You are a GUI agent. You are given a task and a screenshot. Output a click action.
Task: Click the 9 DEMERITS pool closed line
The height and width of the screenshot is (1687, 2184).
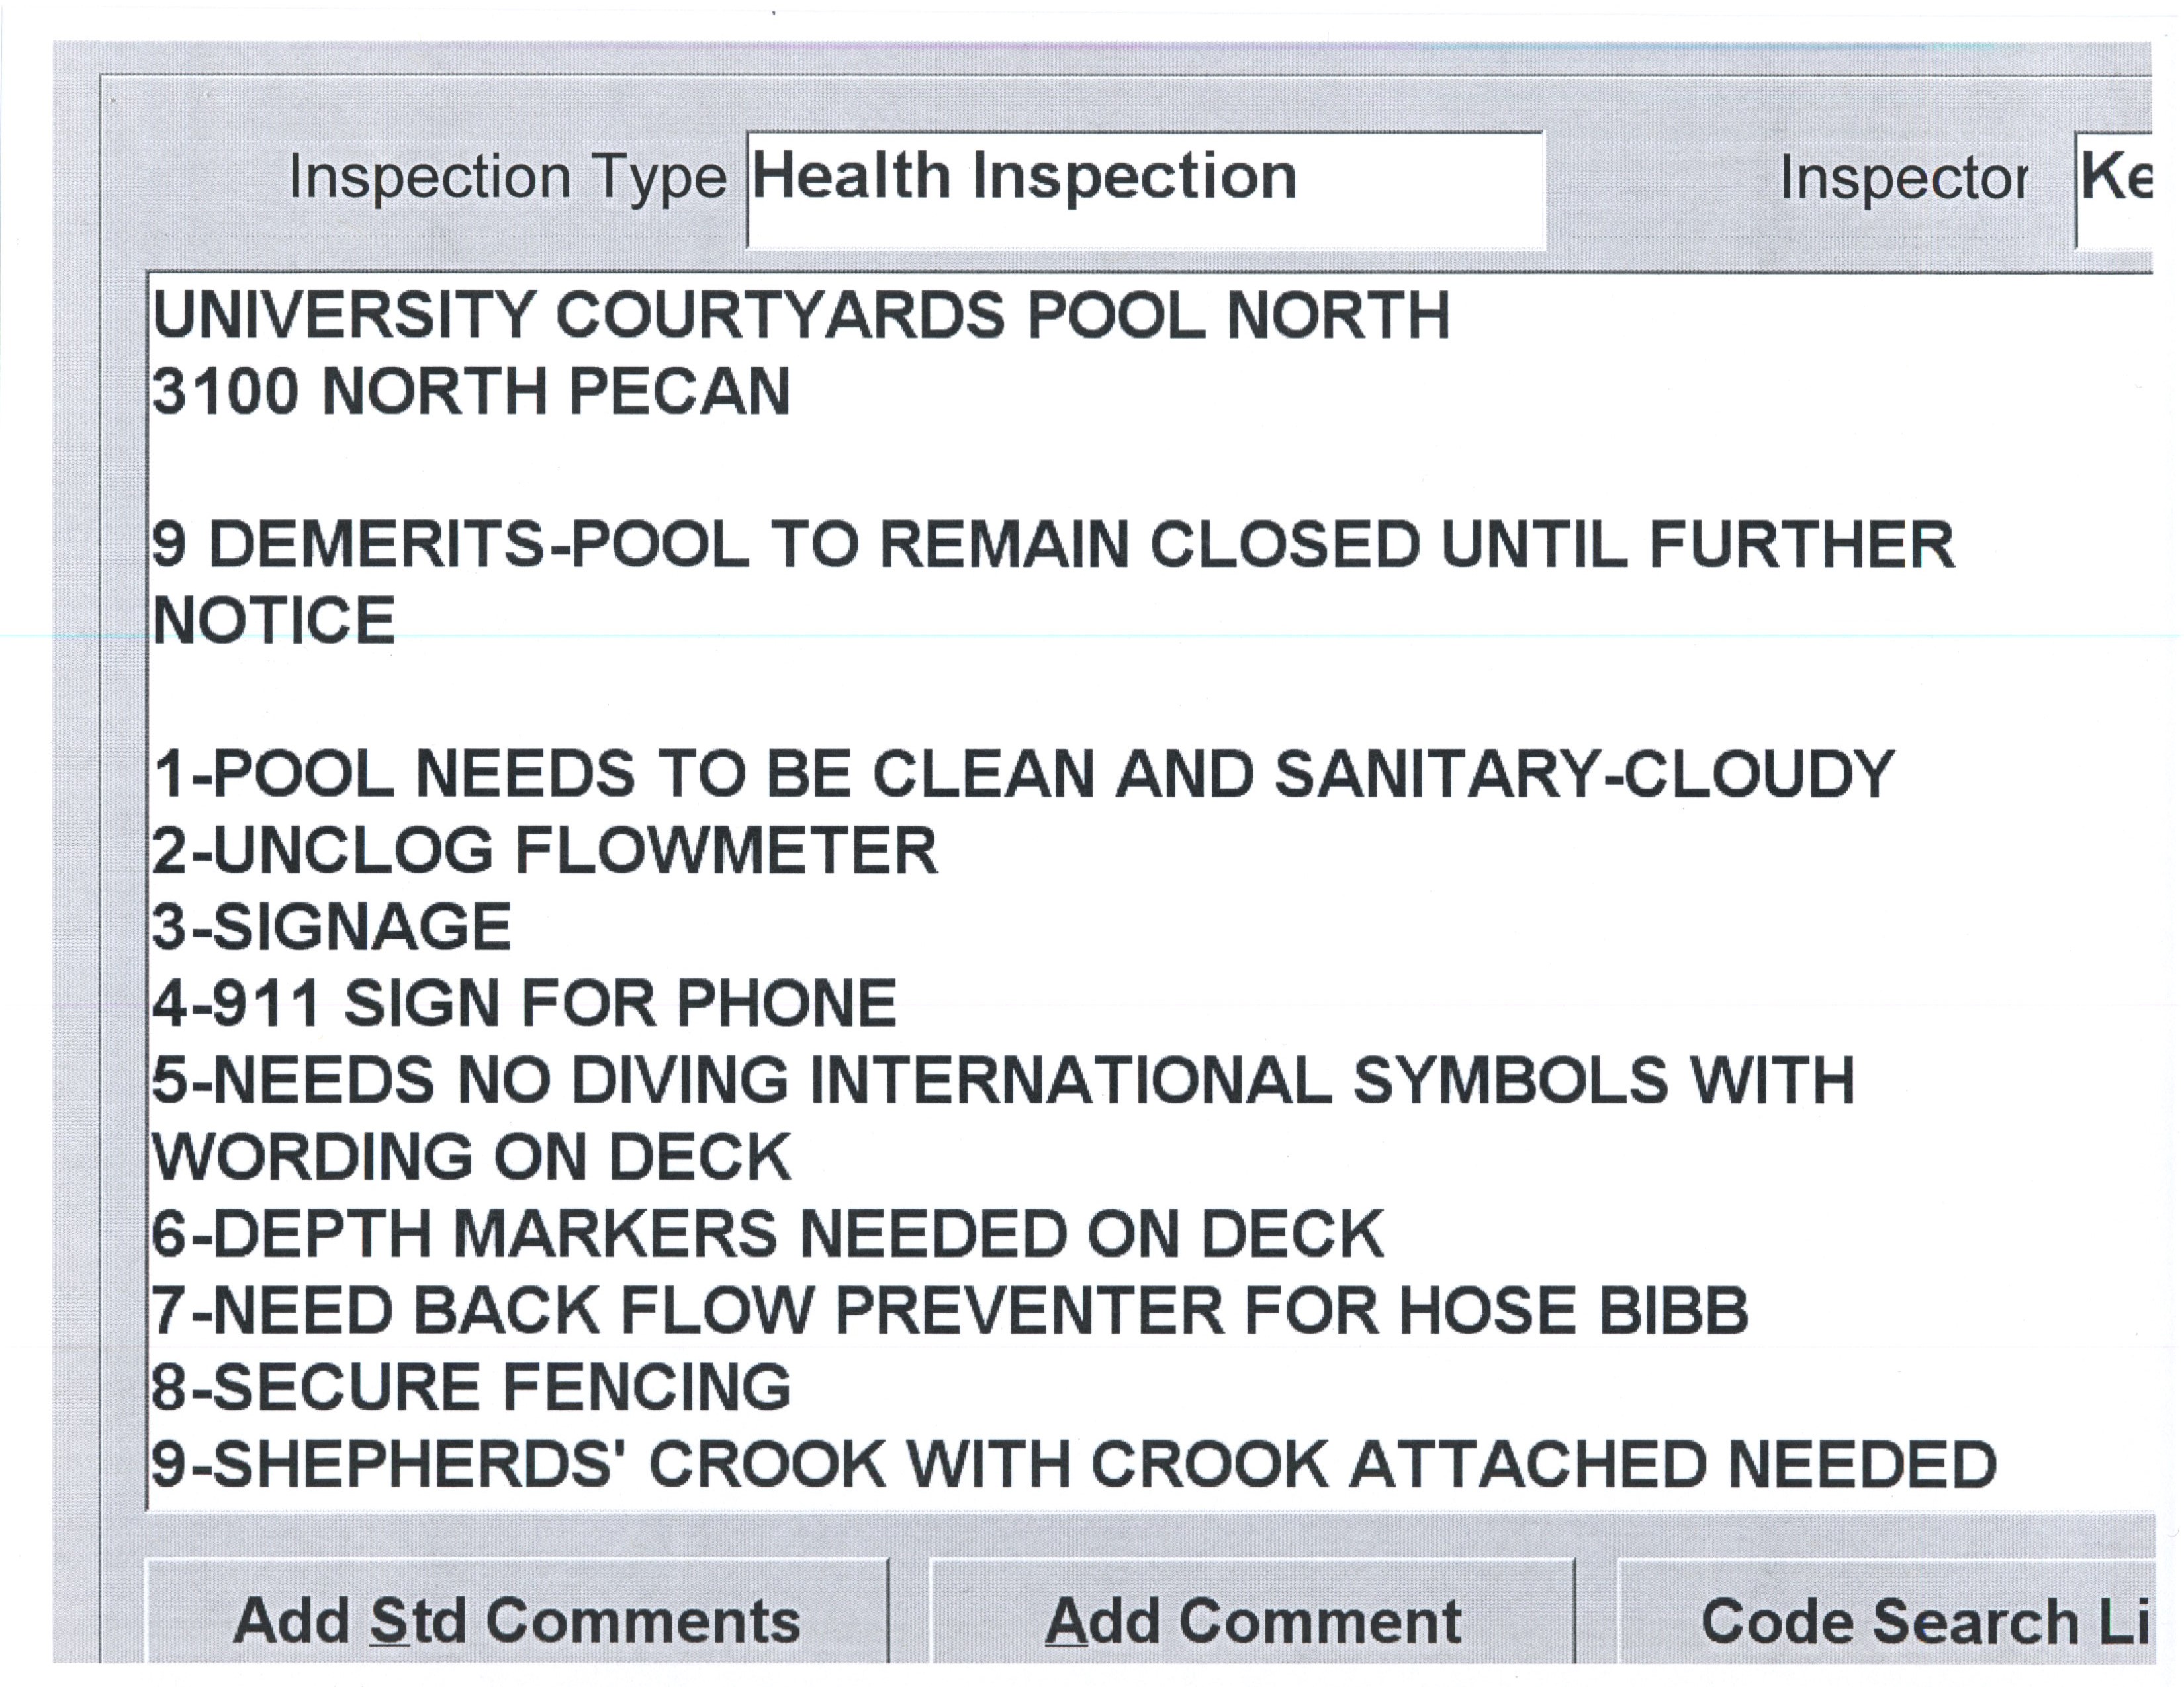click(x=1052, y=546)
